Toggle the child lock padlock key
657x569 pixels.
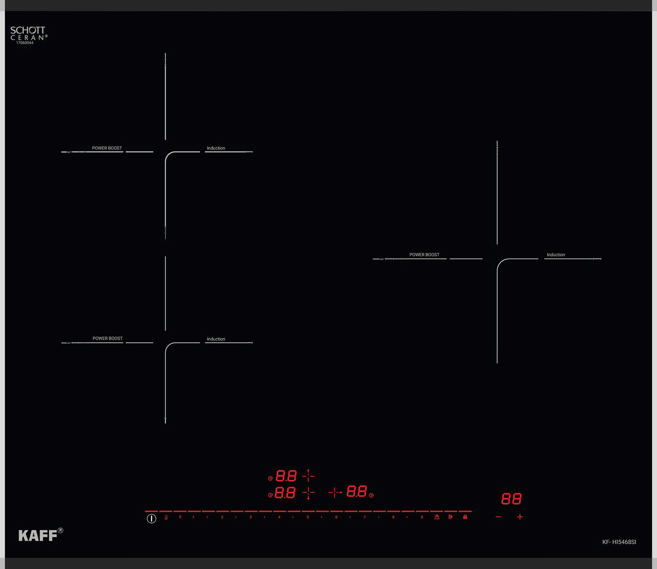pos(465,517)
